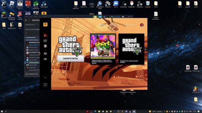Image resolution: width=202 pixels, height=113 pixels.
Task: Open the EA SPORTS FIFA 21 desktop icon
Action: tap(20, 5)
